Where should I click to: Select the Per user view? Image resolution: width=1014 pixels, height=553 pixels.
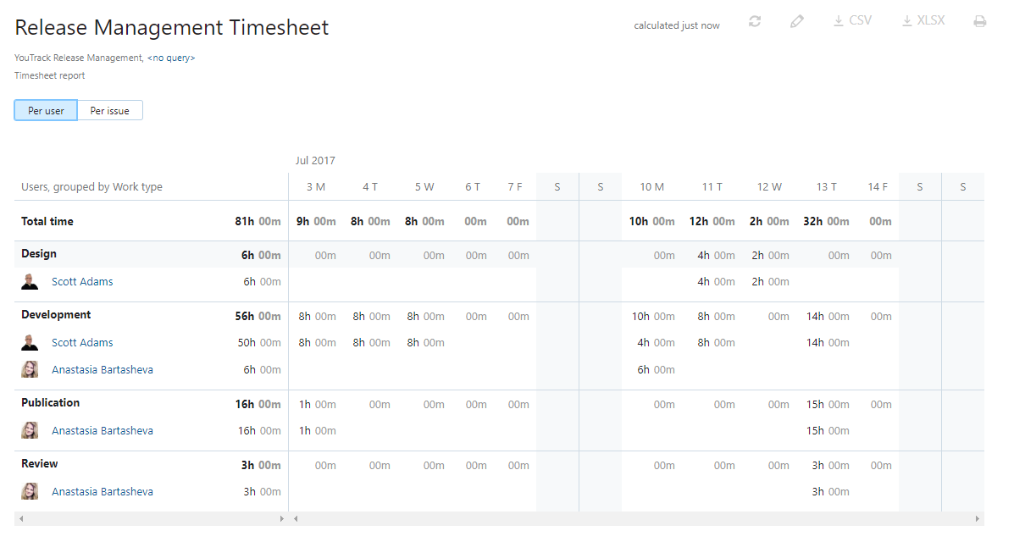click(45, 110)
